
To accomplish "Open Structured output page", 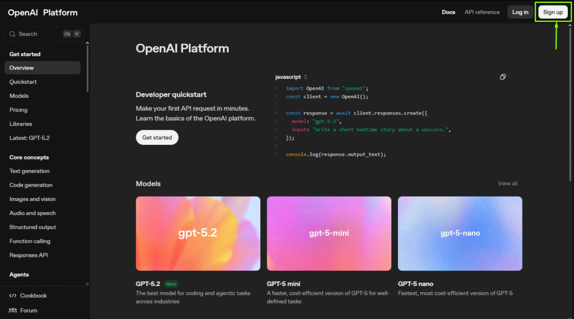I will tap(33, 227).
